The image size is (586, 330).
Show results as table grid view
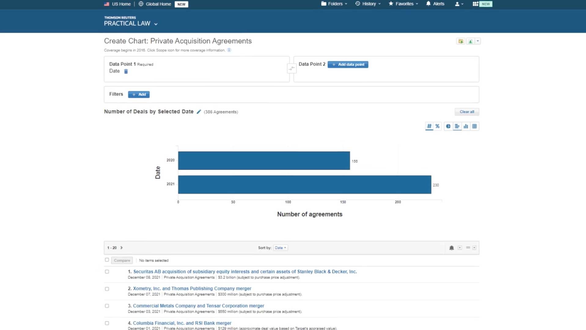click(474, 126)
